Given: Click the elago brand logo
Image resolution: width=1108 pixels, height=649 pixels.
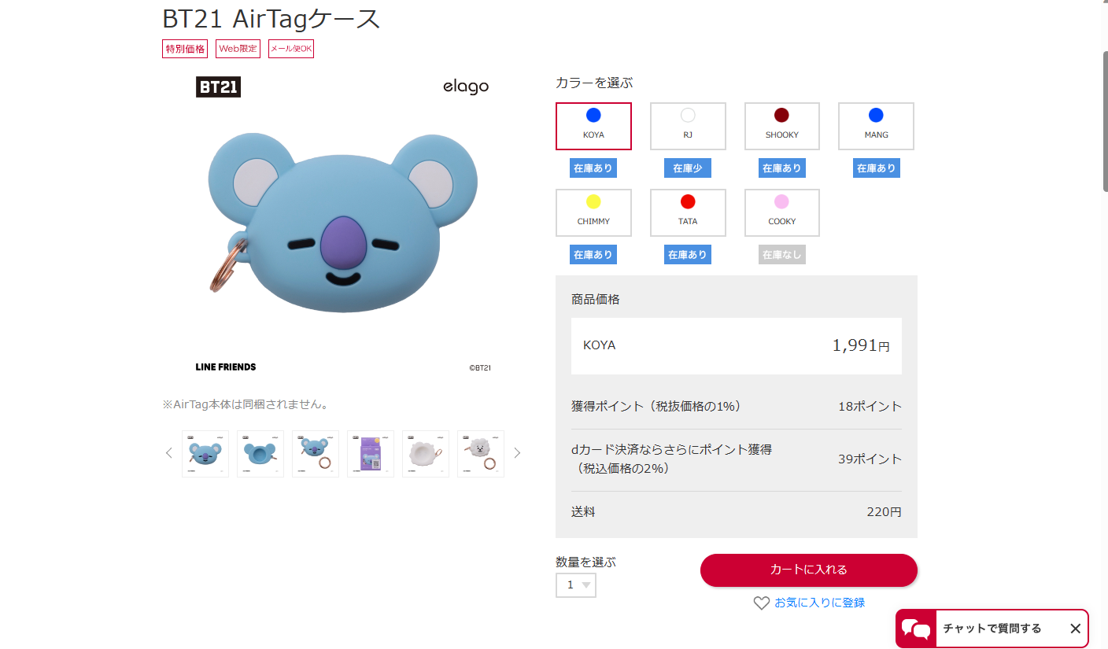Looking at the screenshot, I should click(x=465, y=87).
